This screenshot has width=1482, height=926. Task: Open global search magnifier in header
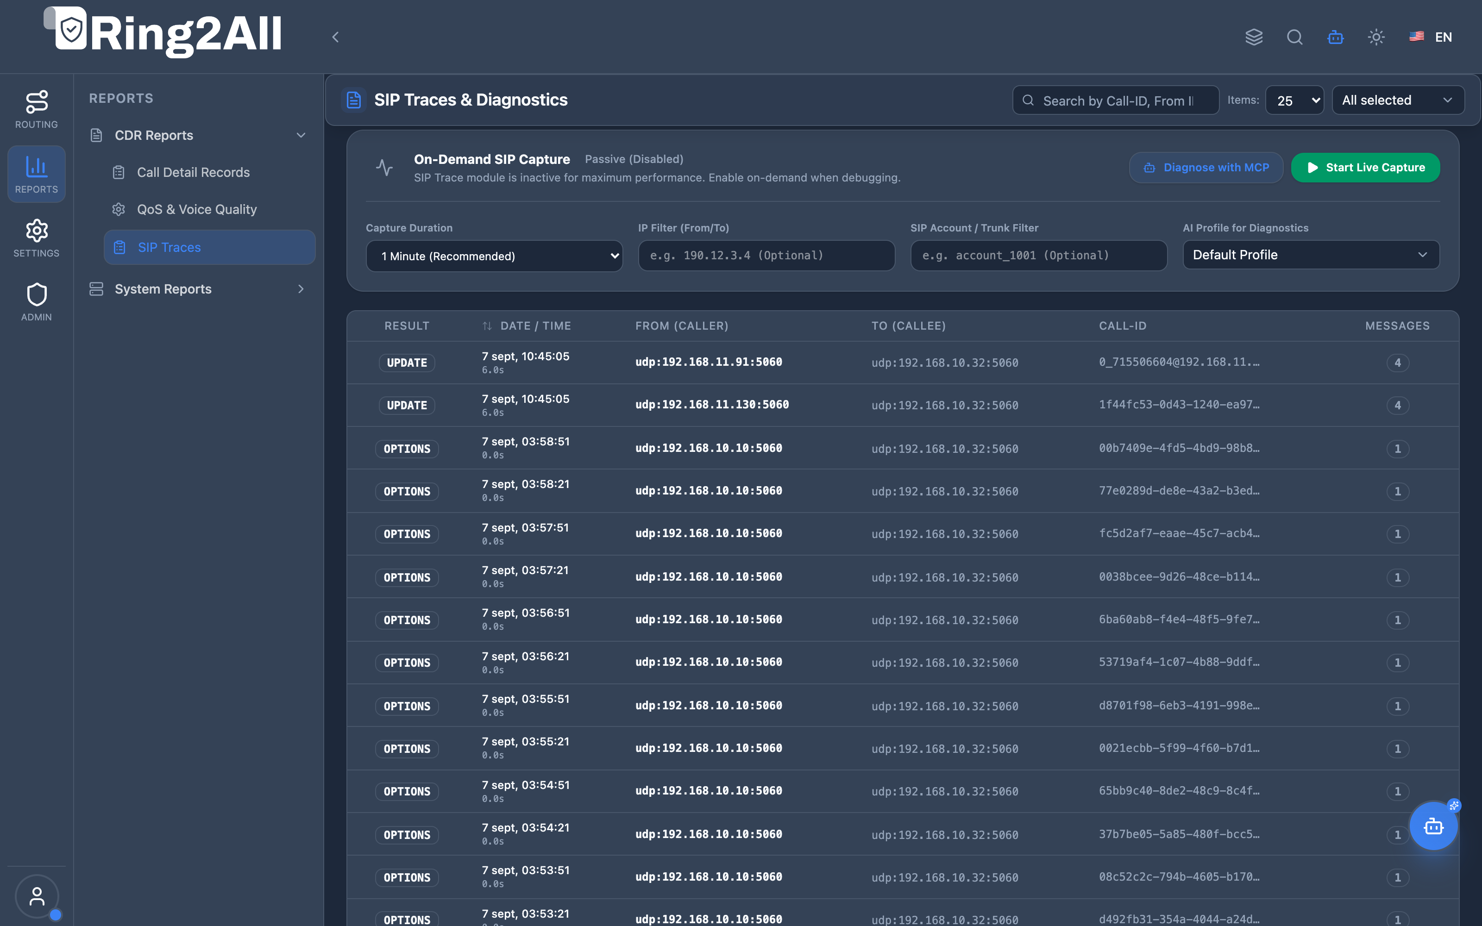(x=1294, y=37)
